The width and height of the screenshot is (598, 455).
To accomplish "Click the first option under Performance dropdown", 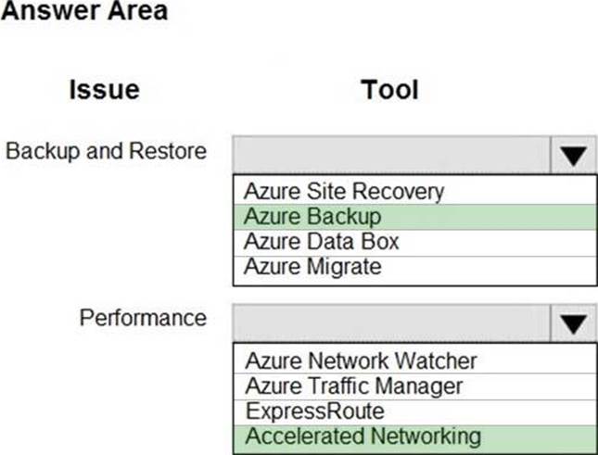I will click(361, 360).
